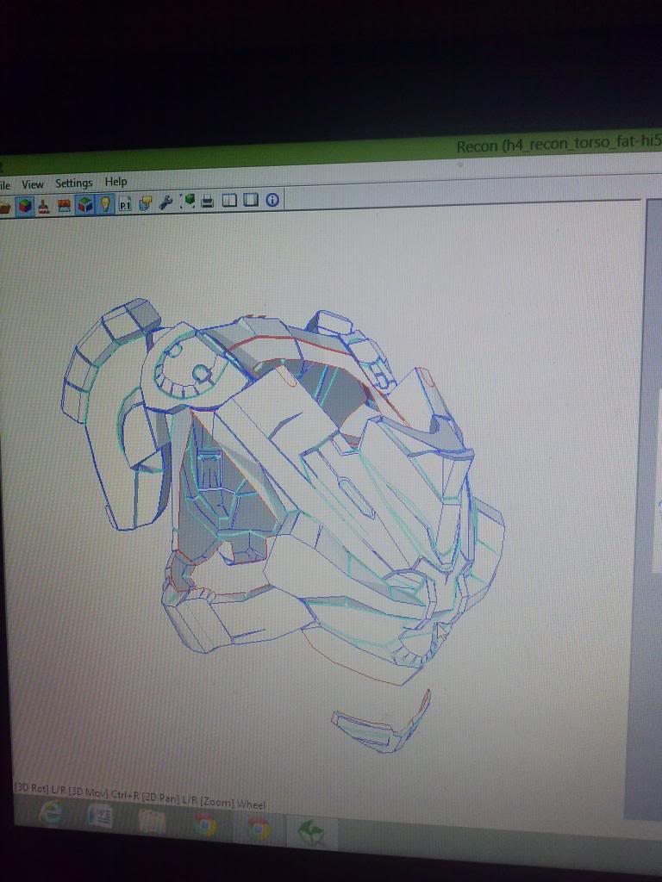This screenshot has width=662, height=882.
Task: Open the View menu
Action: tap(32, 184)
